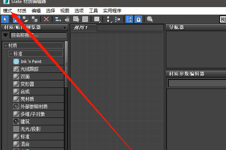The image size is (226, 150).
Task: Click the material browser vertical scrollbar
Action: pos(66,64)
